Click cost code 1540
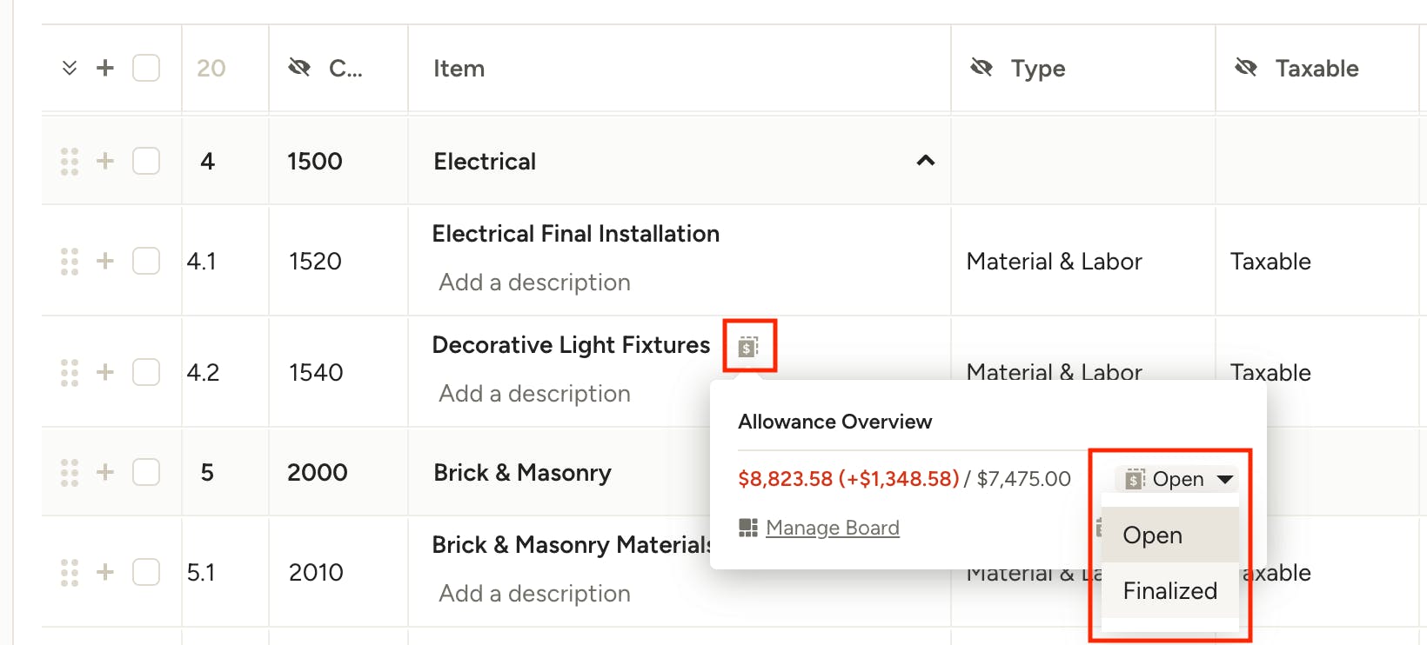This screenshot has height=645, width=1427. (x=316, y=373)
